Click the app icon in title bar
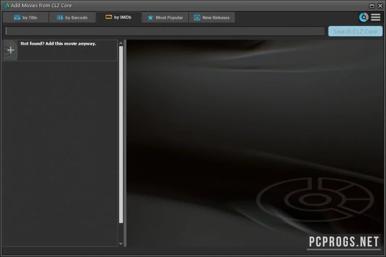The image size is (386, 257). click(x=6, y=5)
